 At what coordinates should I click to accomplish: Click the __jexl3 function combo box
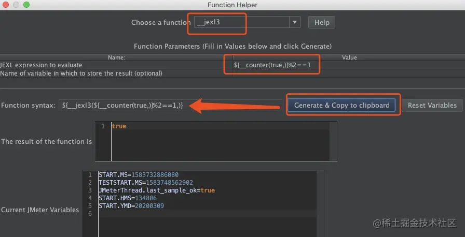coord(248,22)
